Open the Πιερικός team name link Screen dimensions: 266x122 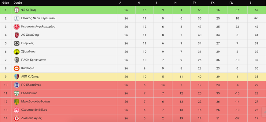(x=28, y=43)
